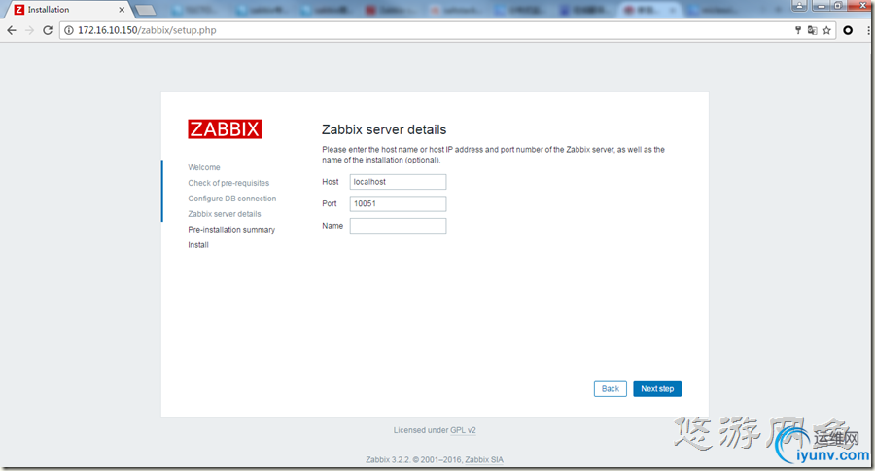Click the Host label

click(331, 182)
